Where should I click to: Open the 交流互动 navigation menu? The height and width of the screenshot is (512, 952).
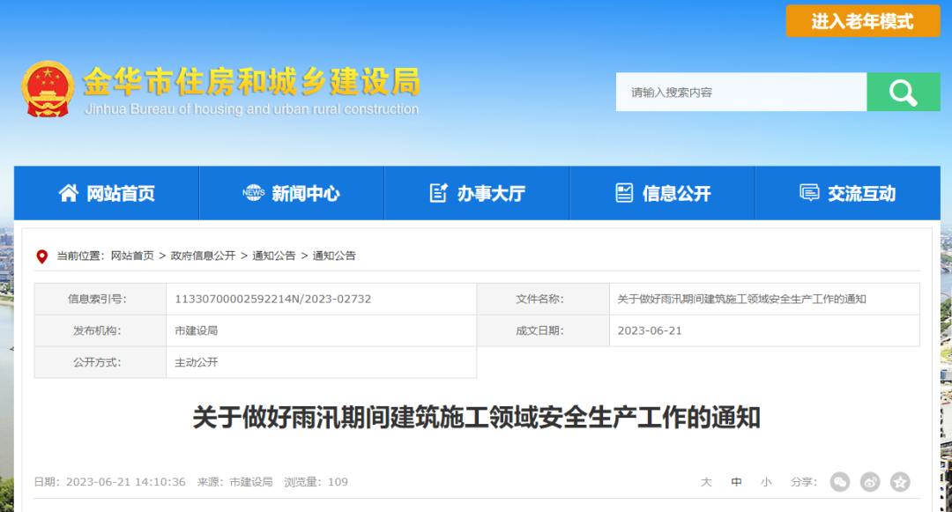pyautogui.click(x=848, y=194)
